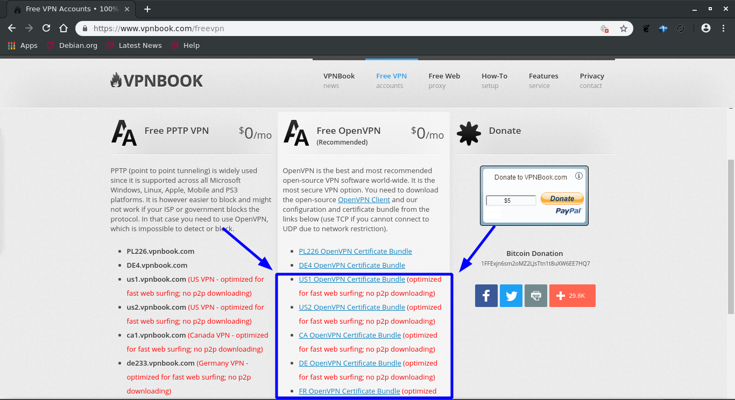The width and height of the screenshot is (735, 400).
Task: Click the VPNBOOK flame logo
Action: point(157,81)
